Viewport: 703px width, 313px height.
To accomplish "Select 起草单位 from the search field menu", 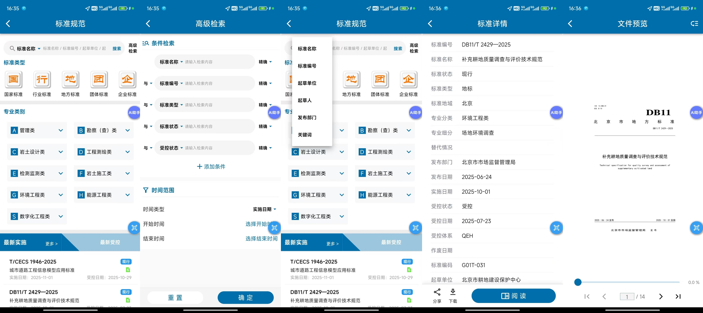I will 307,83.
